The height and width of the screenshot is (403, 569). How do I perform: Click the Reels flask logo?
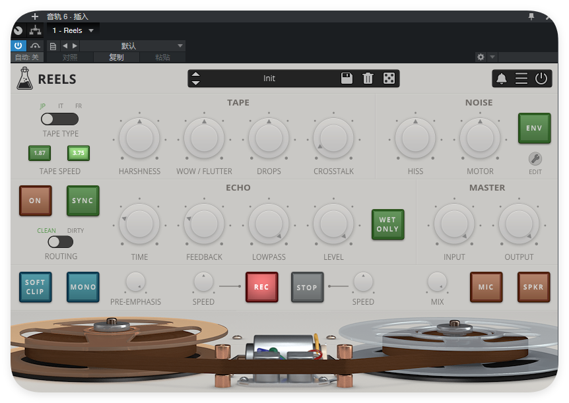pyautogui.click(x=24, y=78)
